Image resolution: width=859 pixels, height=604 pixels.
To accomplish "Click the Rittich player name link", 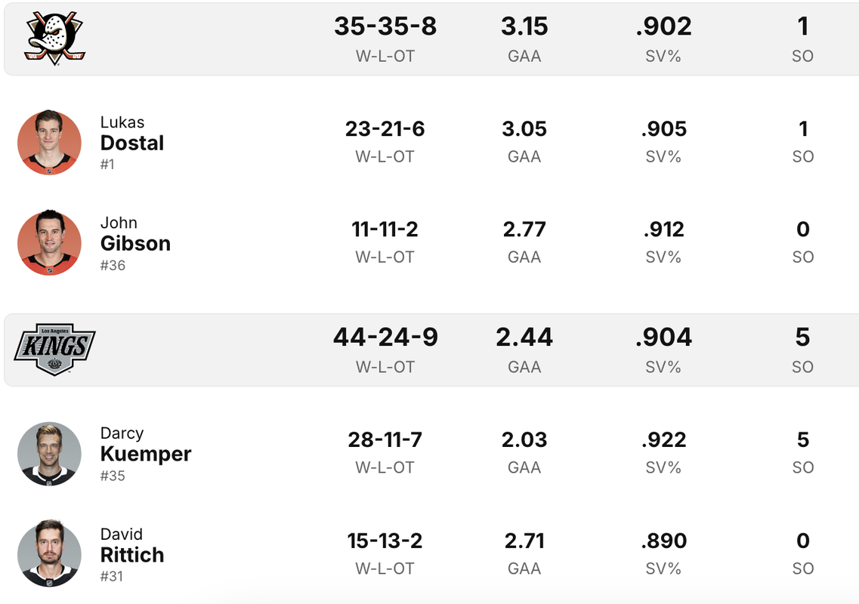I will 132,555.
